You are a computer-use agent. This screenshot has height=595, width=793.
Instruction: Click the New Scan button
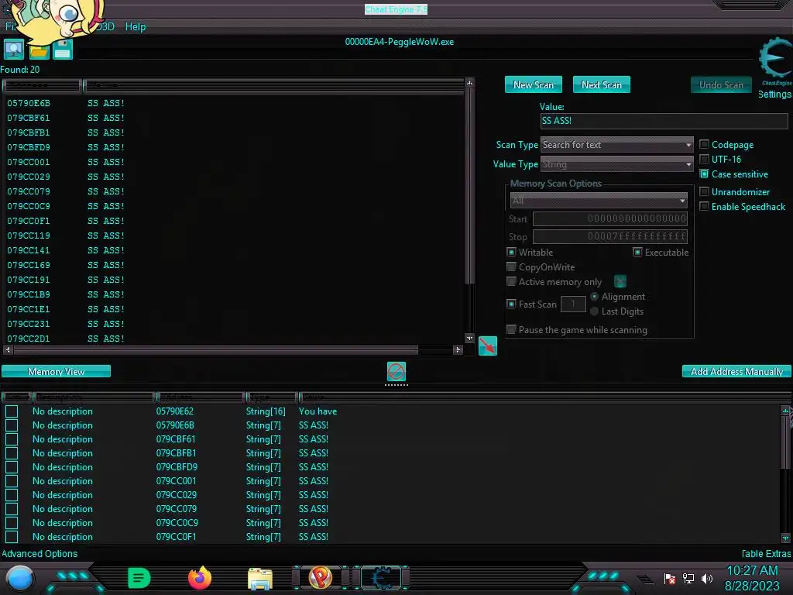point(533,85)
